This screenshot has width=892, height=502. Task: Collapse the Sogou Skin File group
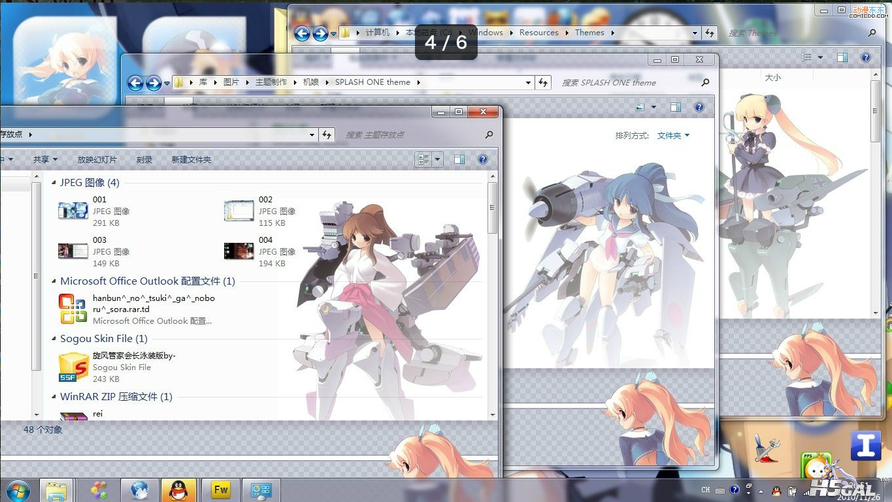[54, 339]
